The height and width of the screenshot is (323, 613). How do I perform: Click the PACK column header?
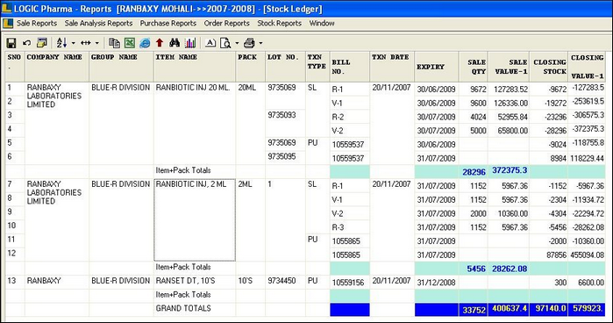(251, 66)
